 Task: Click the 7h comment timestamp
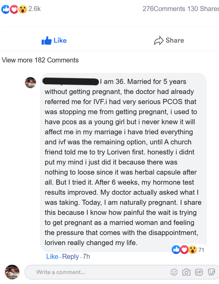[86, 256]
